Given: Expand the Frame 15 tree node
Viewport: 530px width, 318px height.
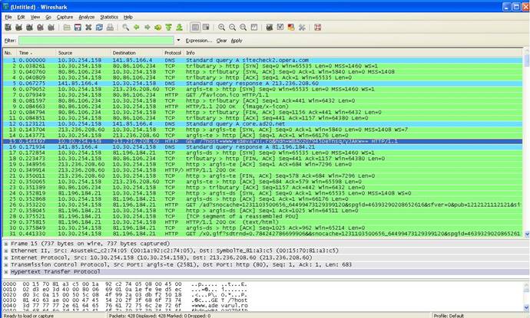Looking at the screenshot, I should pos(6,244).
